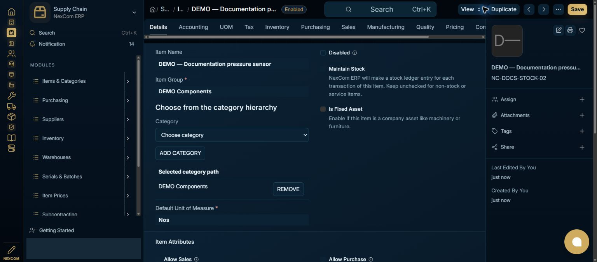Switch to the Manufacturing tab
This screenshot has width=597, height=262.
[x=386, y=27]
